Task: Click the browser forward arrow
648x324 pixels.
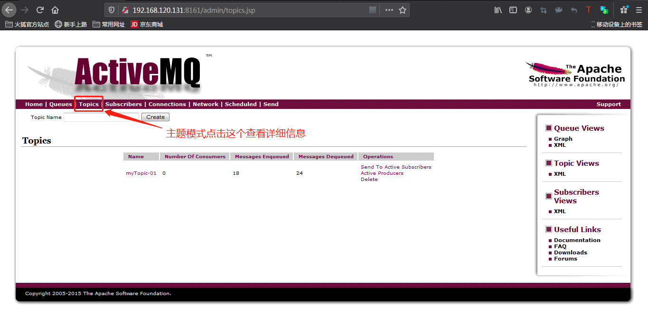Action: (25, 10)
